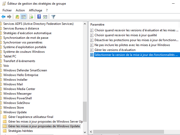Select the Windows Store tree node
180x135 pixels.
tap(13, 108)
